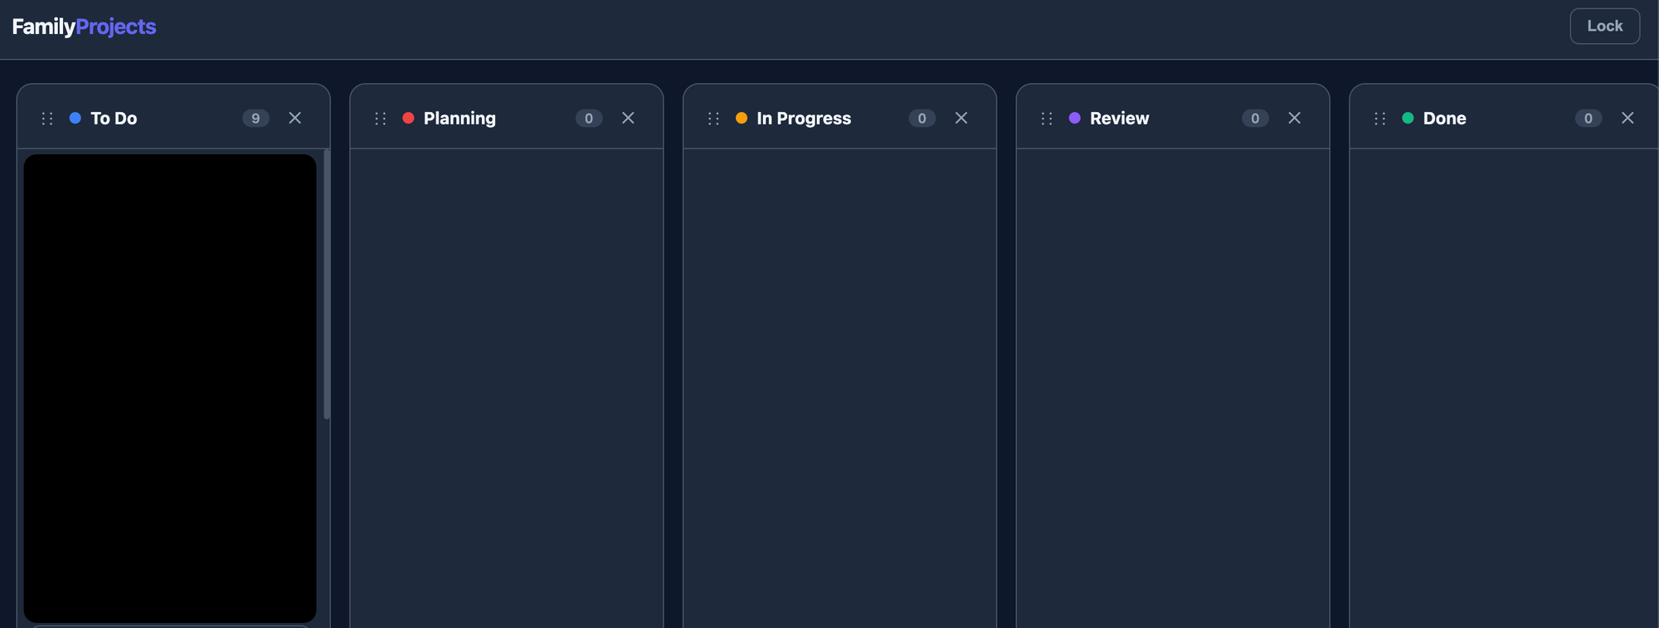Viewport: 1659px width, 628px height.
Task: Delete the Planning column with X
Action: pyautogui.click(x=628, y=118)
